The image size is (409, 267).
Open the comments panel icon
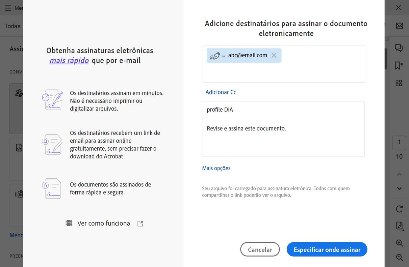[399, 48]
